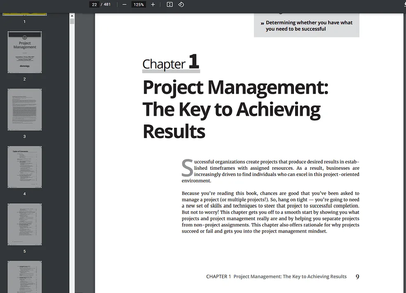Click the download icon in the toolbar
This screenshot has width=406, height=293.
(x=403, y=3)
